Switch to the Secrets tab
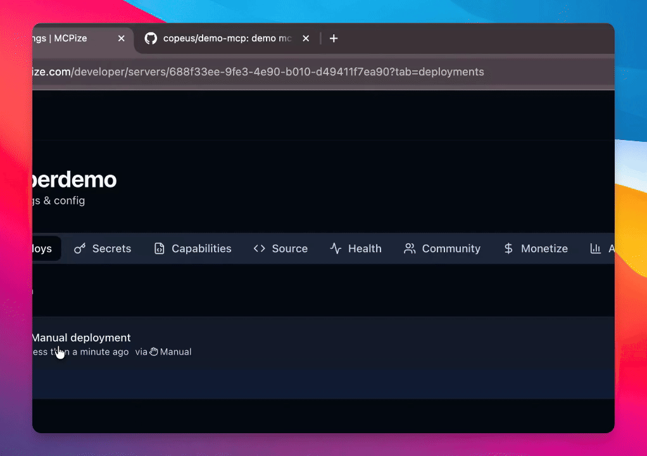The height and width of the screenshot is (456, 647). click(103, 248)
